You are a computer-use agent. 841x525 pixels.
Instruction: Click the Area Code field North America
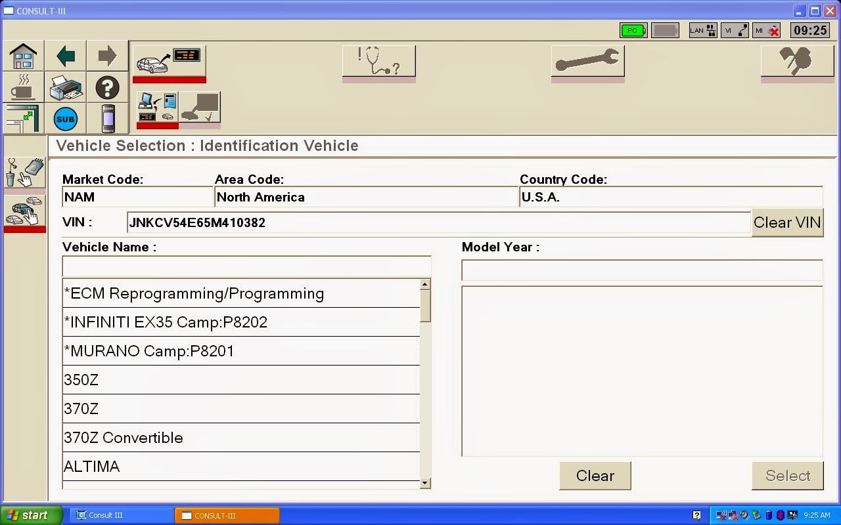(x=367, y=197)
